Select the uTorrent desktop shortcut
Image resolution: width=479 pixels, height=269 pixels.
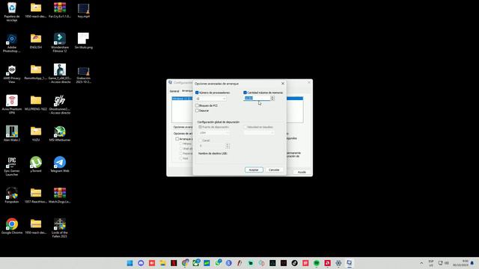36,164
